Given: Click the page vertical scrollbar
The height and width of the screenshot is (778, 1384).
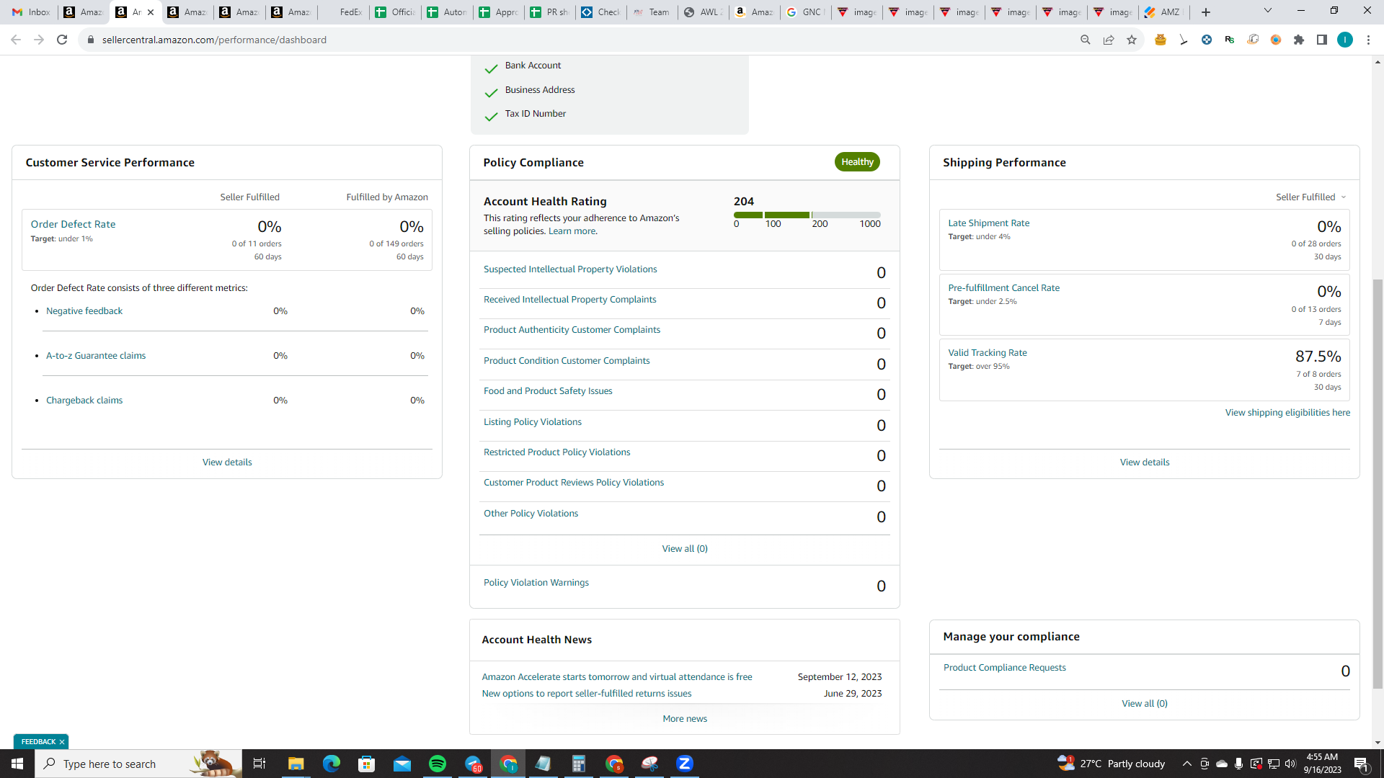Looking at the screenshot, I should point(1378,483).
